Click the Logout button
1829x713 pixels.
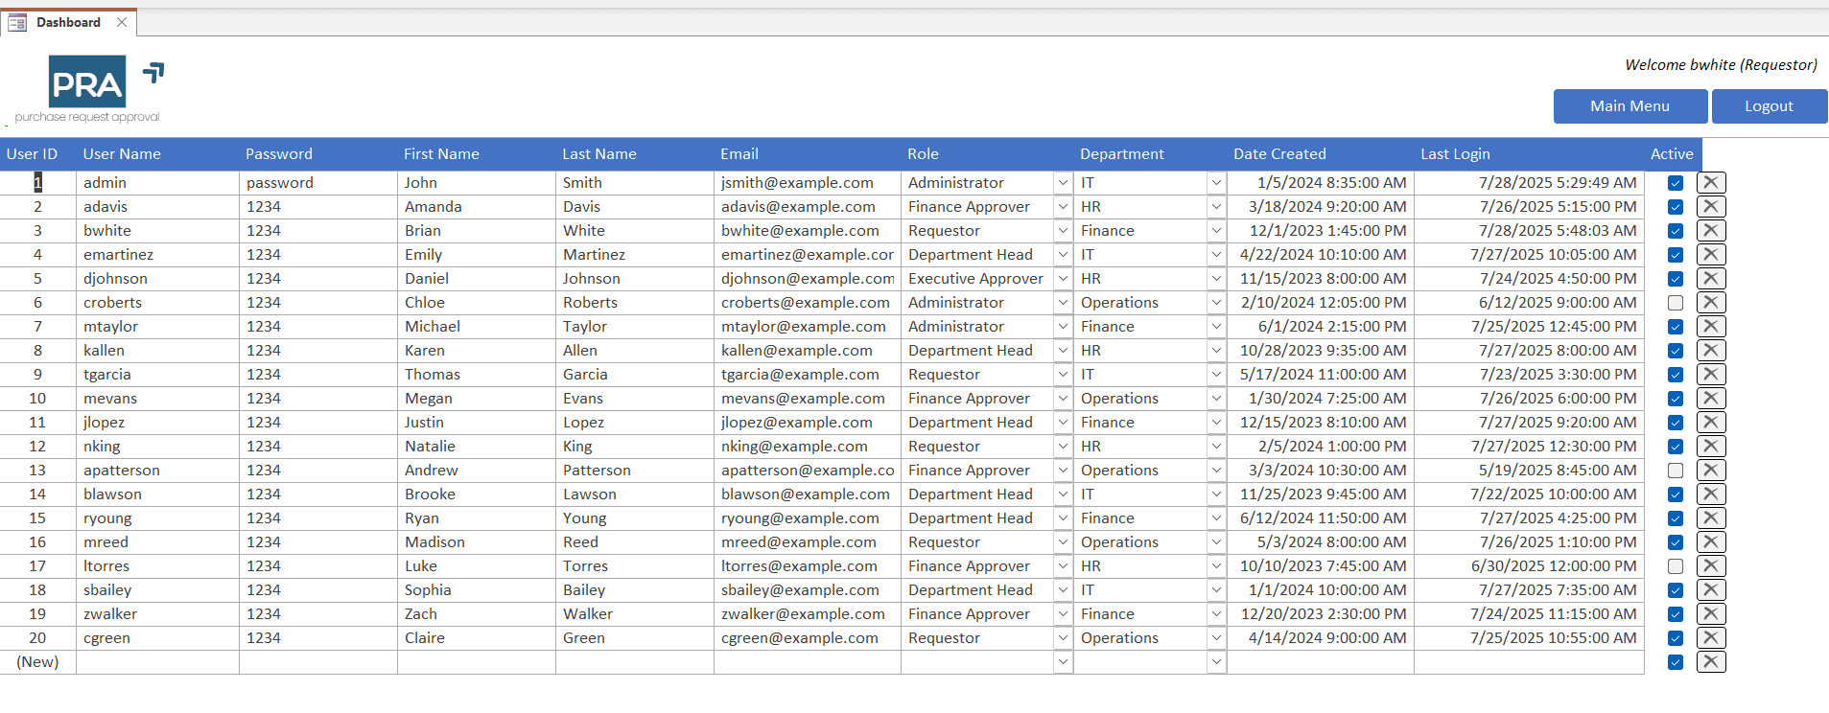click(x=1769, y=106)
